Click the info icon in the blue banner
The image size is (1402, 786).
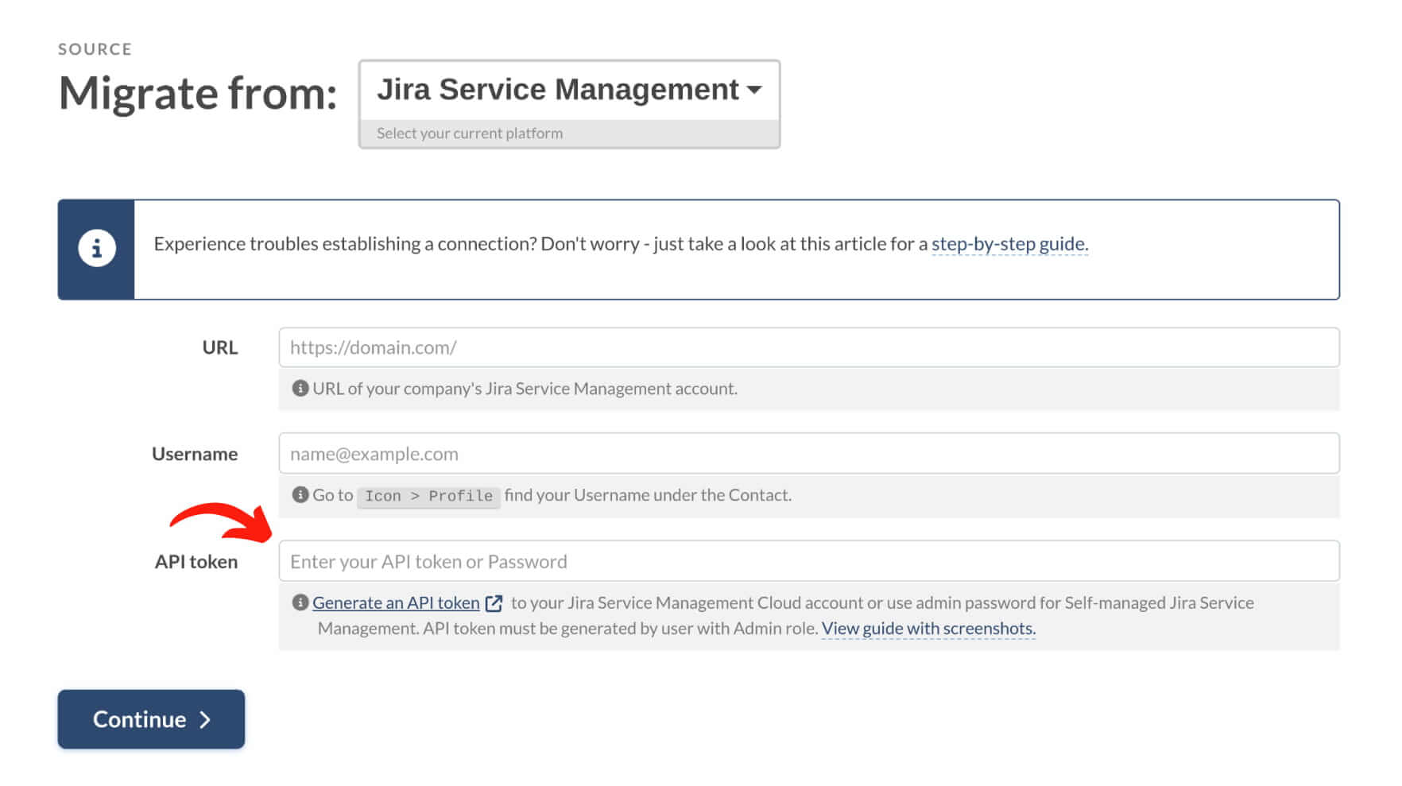pos(97,249)
